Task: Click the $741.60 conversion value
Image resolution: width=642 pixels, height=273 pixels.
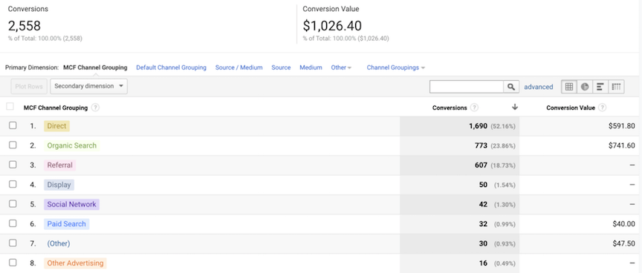Action: click(x=621, y=145)
